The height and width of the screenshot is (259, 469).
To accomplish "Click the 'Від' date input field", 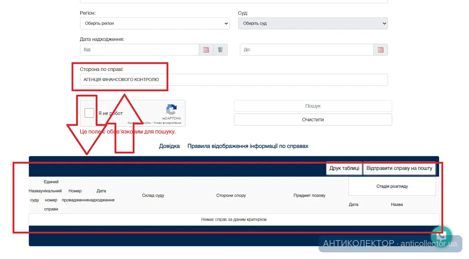I will 139,50.
